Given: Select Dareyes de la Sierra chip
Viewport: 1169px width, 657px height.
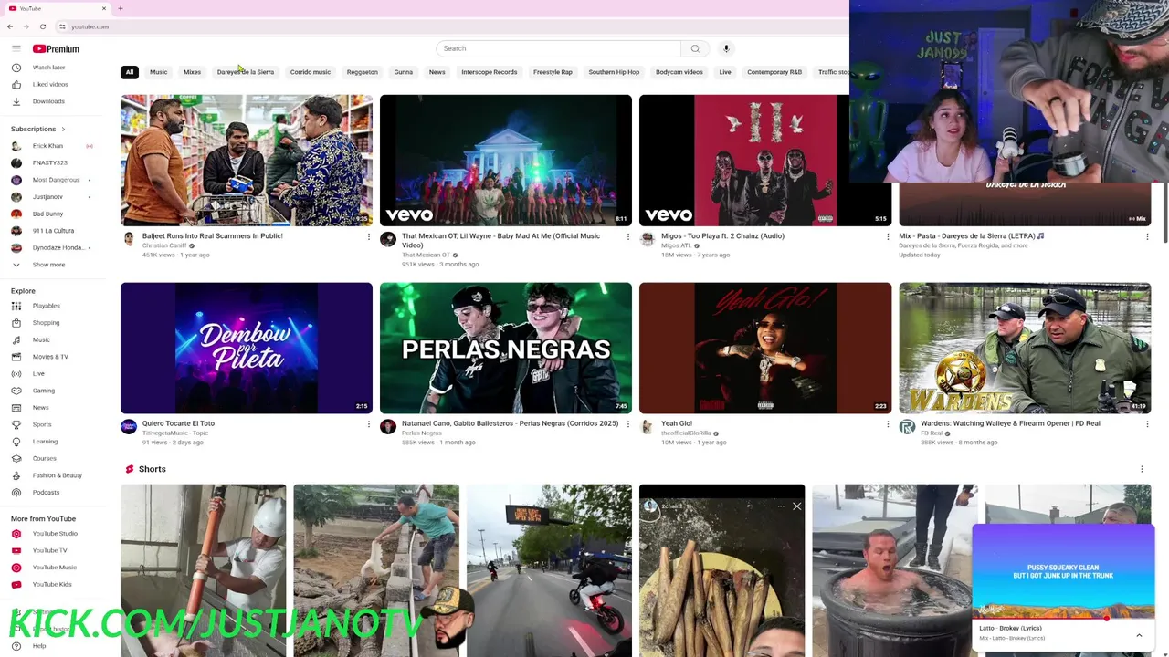Looking at the screenshot, I should click(245, 72).
